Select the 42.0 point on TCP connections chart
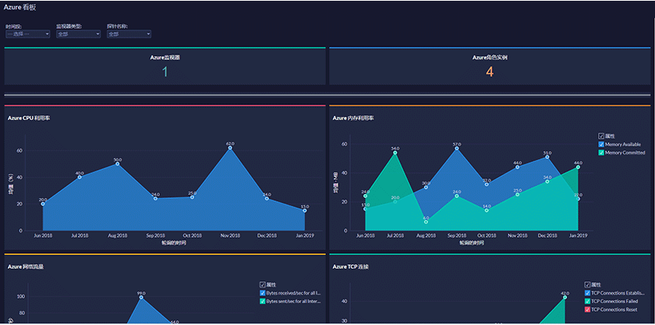Screen dimensions: 655x325 [x=565, y=298]
